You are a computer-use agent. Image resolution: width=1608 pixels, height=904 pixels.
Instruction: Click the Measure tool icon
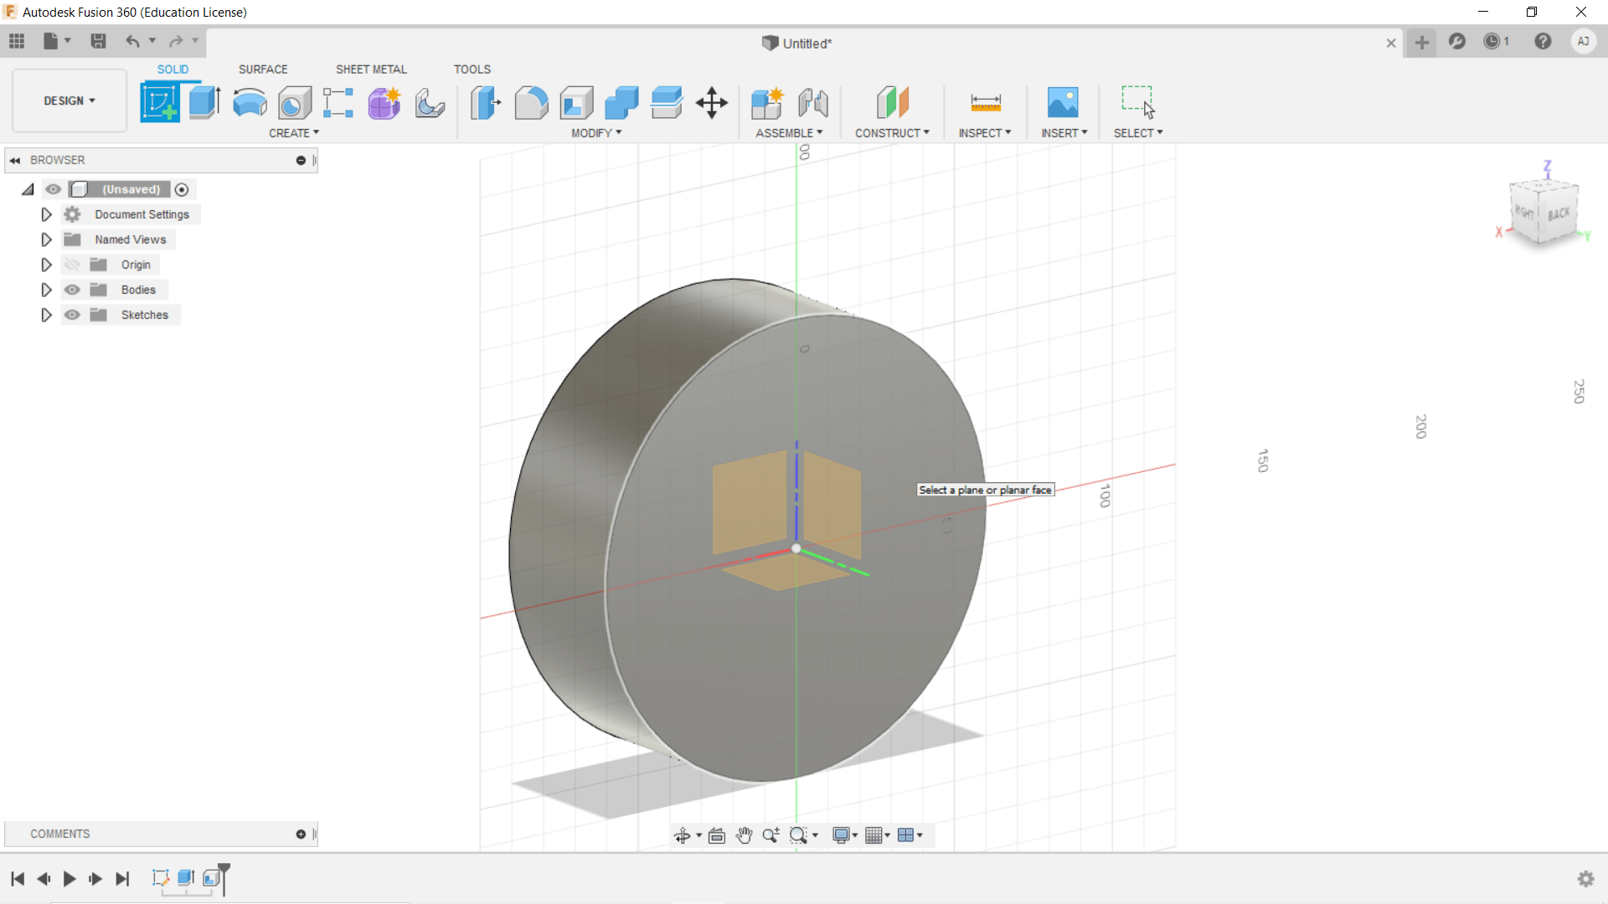tap(985, 103)
